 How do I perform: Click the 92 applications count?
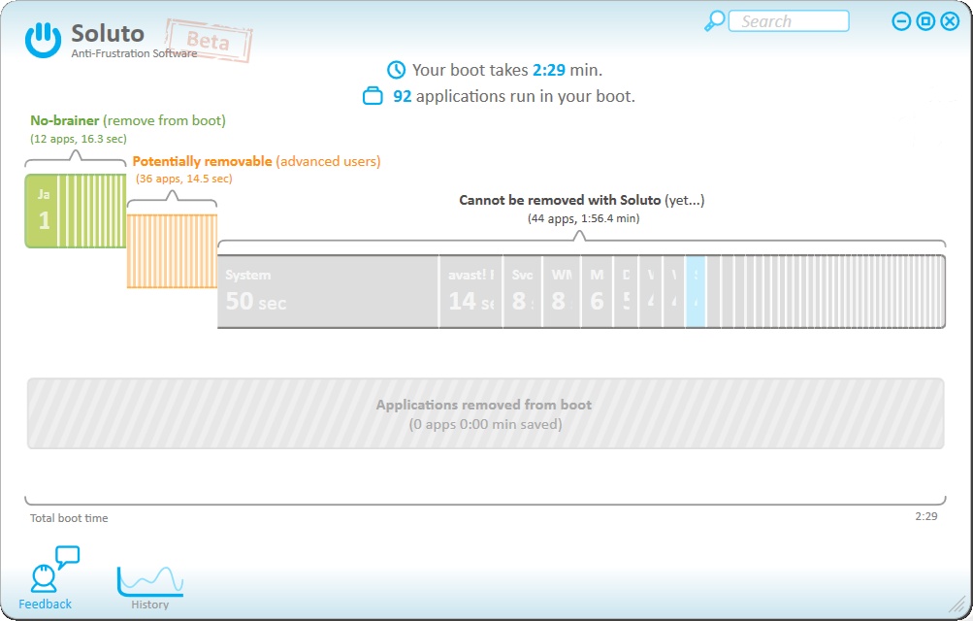pyautogui.click(x=403, y=97)
